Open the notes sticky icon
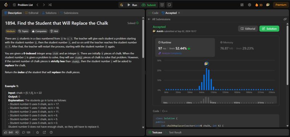 [x=169, y=5]
